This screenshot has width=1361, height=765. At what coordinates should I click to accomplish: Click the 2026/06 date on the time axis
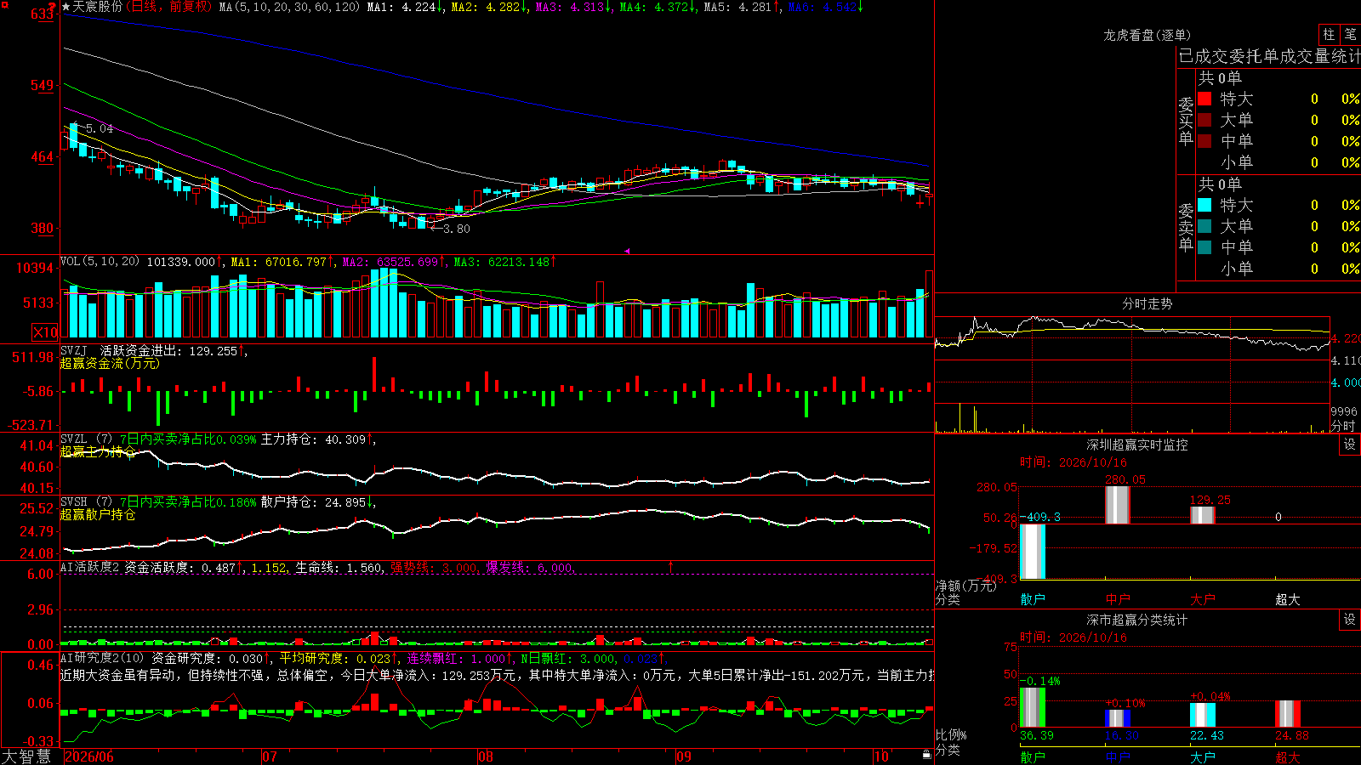click(x=89, y=756)
